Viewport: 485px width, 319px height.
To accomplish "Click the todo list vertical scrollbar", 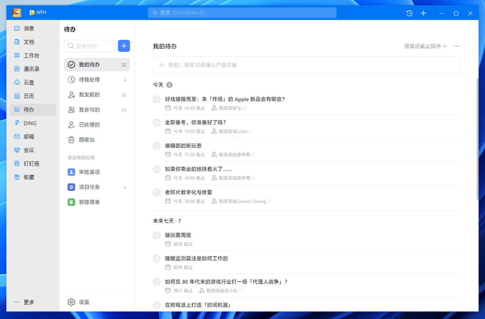I will click(477, 139).
